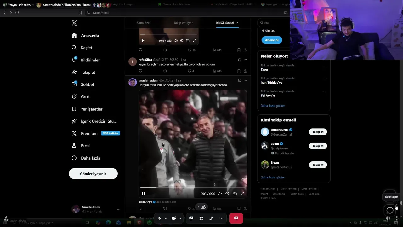The image size is (403, 227).
Task: Seek on the 0:33 video progress bar
Action: point(168,34)
